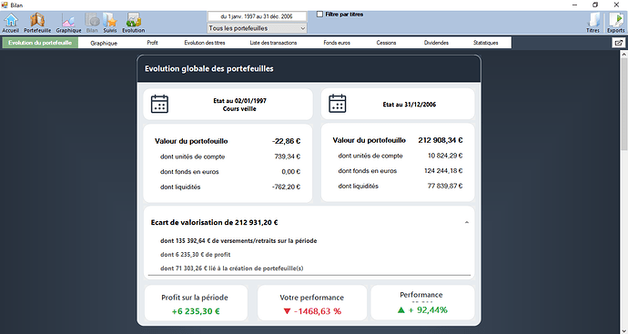The image size is (628, 334).
Task: Click the date range field
Action: point(258,16)
